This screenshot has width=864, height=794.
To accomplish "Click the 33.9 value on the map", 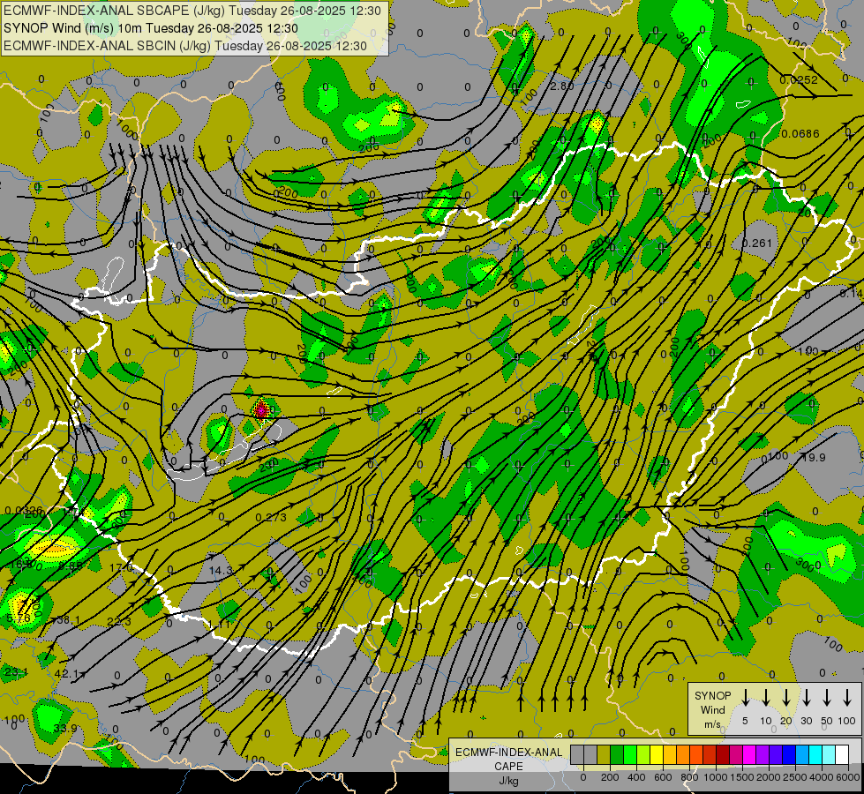I will [x=65, y=728].
